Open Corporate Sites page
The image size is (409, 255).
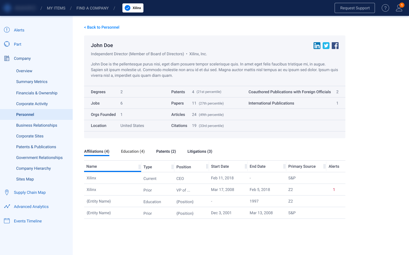coord(30,136)
